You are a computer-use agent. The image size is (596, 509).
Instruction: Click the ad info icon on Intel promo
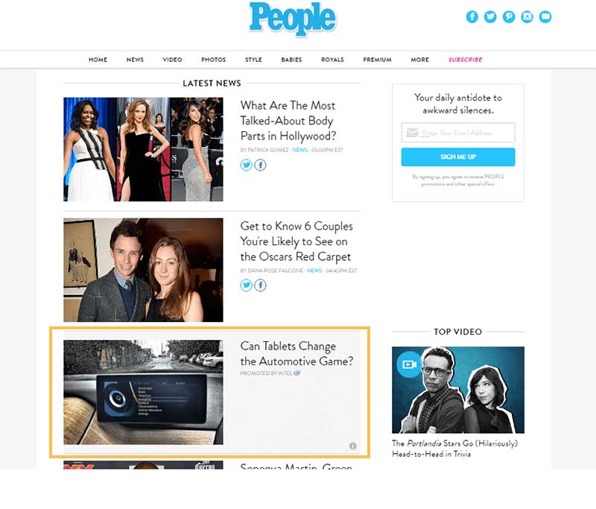click(352, 446)
